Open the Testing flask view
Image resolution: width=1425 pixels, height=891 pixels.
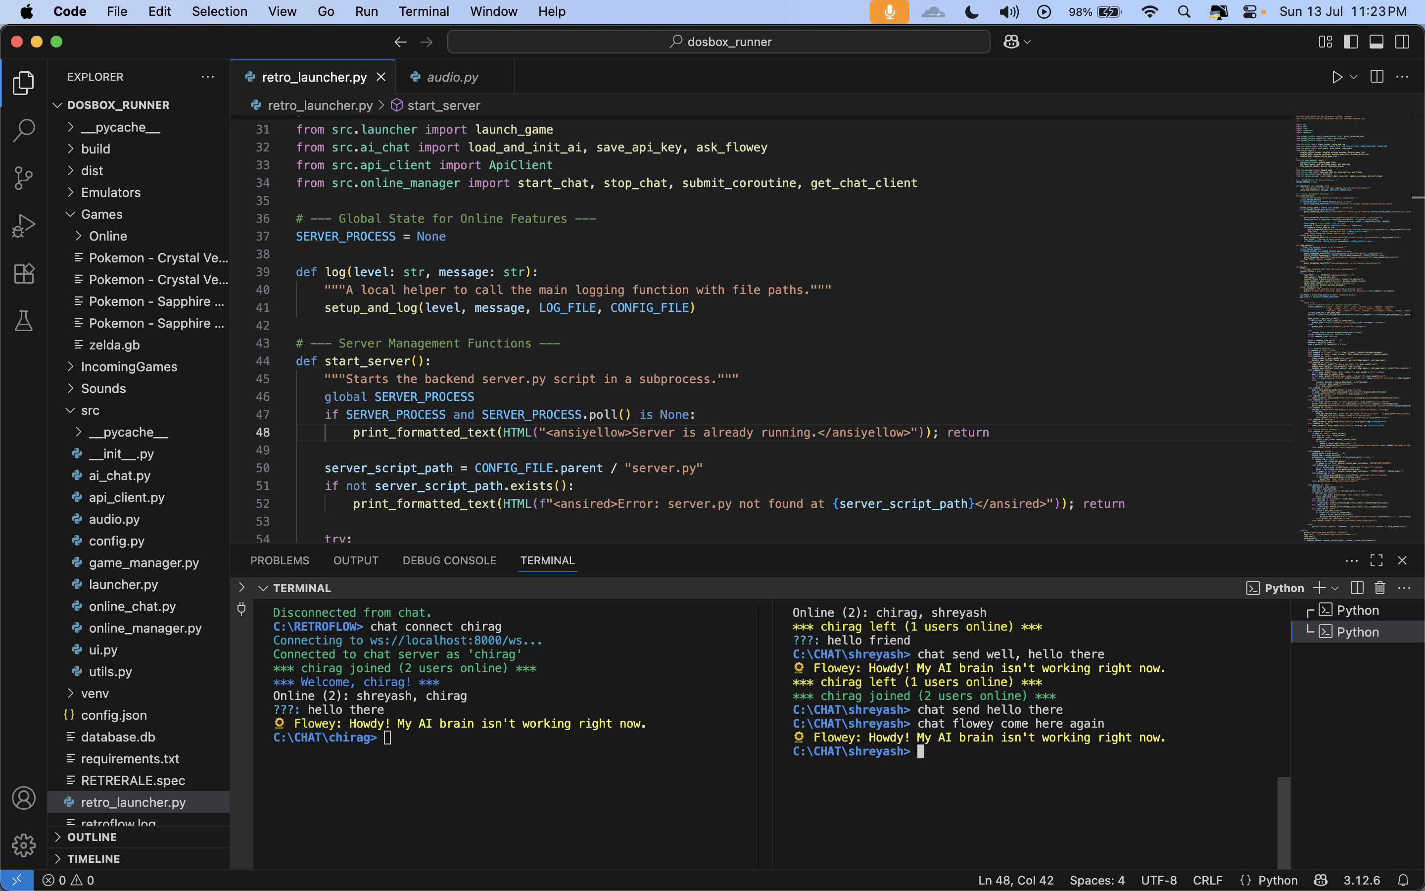(24, 321)
